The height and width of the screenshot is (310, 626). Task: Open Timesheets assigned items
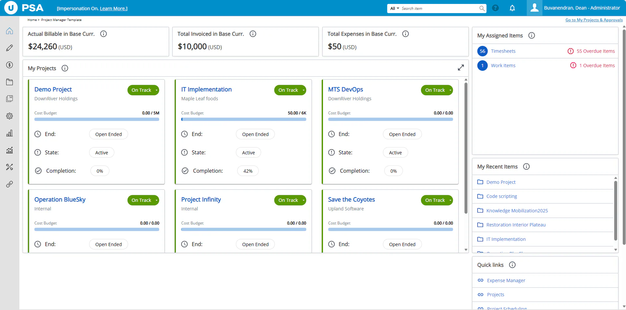[503, 51]
